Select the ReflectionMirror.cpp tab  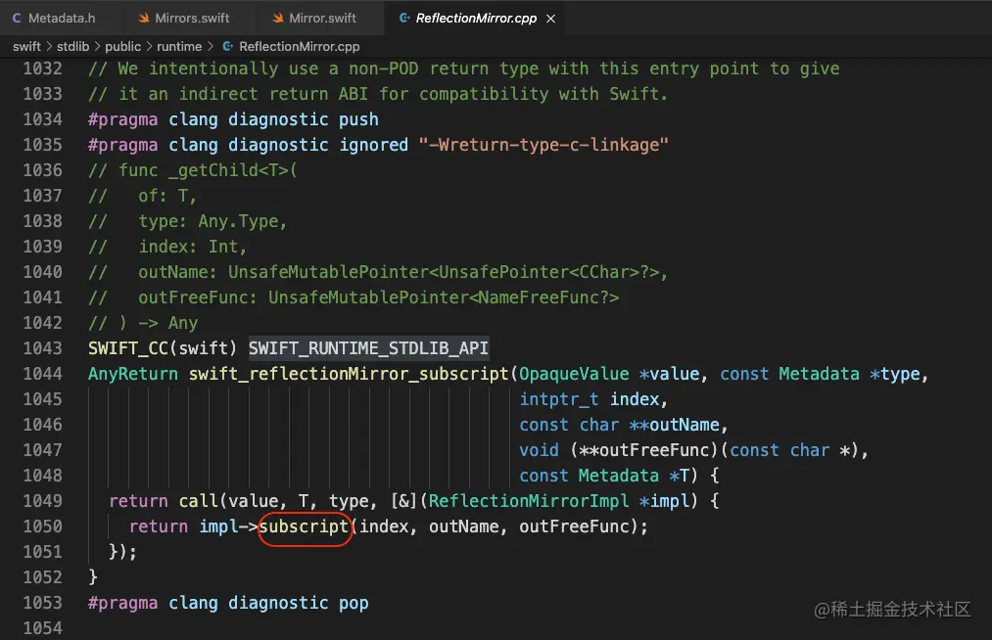coord(476,18)
